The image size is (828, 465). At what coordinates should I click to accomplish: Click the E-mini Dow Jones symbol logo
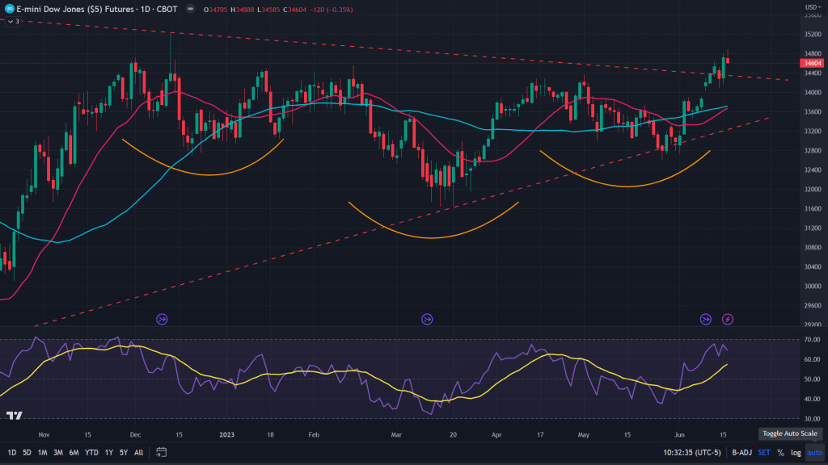point(9,8)
